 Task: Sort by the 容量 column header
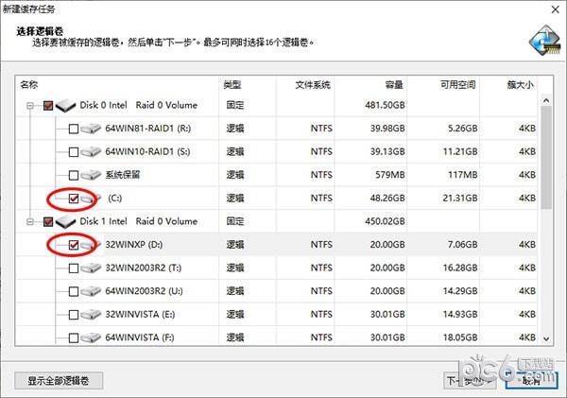click(x=370, y=85)
